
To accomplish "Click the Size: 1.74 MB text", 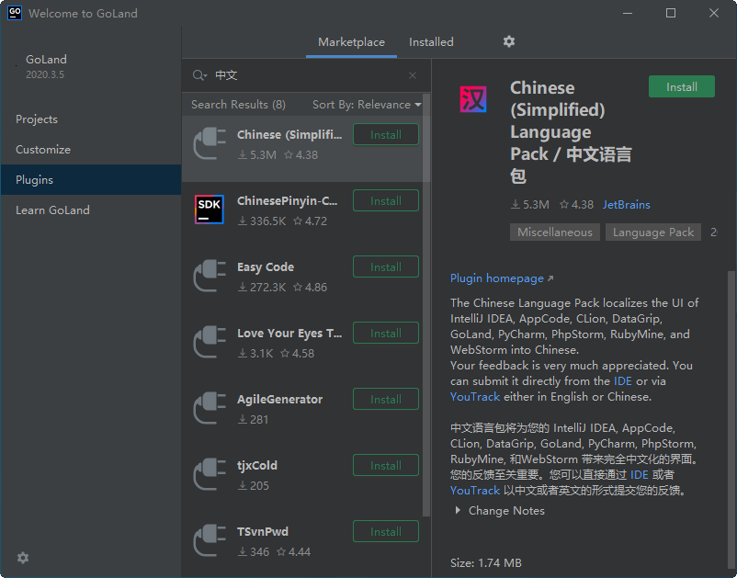I will 485,562.
